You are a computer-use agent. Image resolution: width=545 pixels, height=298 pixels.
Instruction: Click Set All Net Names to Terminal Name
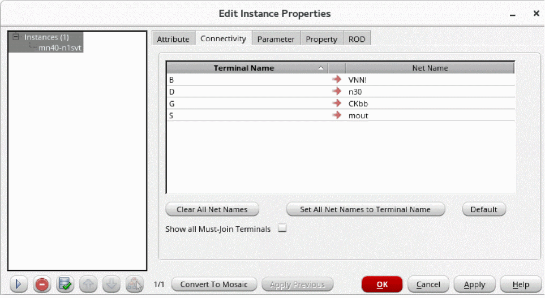point(365,209)
